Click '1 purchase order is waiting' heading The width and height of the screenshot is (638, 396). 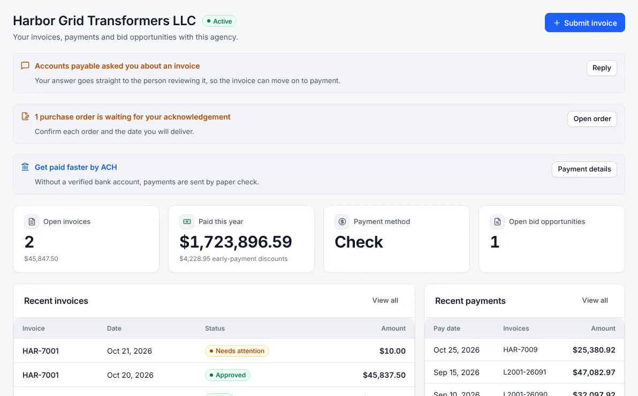133,117
